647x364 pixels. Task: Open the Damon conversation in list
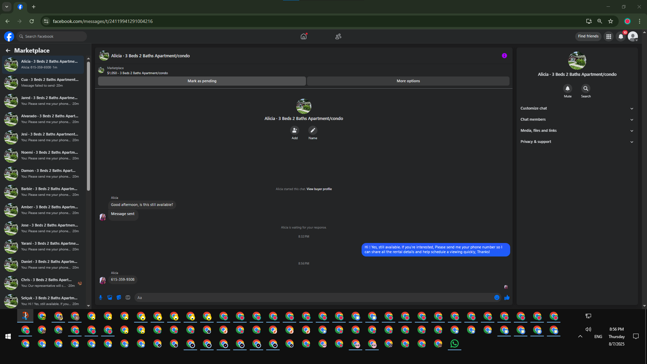click(x=43, y=174)
